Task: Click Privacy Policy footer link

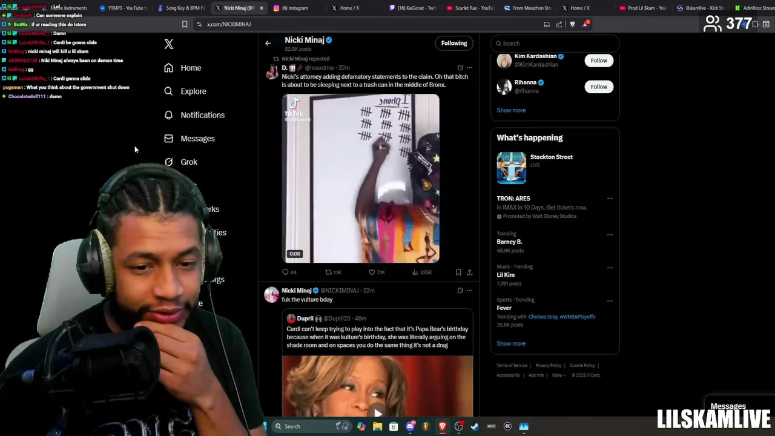Action: tap(549, 366)
